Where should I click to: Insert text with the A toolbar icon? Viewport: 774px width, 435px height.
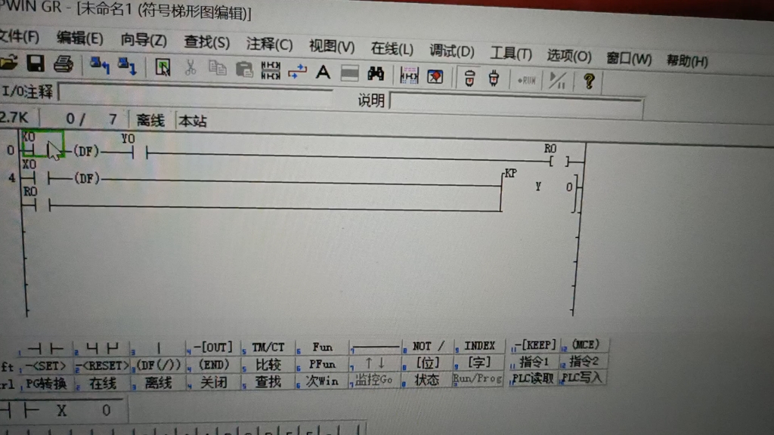[x=323, y=71]
